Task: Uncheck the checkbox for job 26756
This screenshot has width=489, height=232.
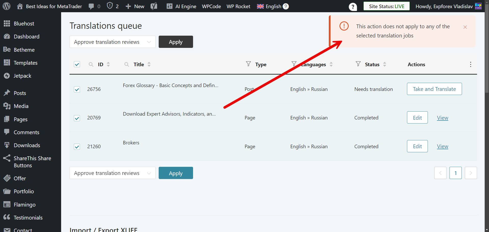Action: click(77, 89)
